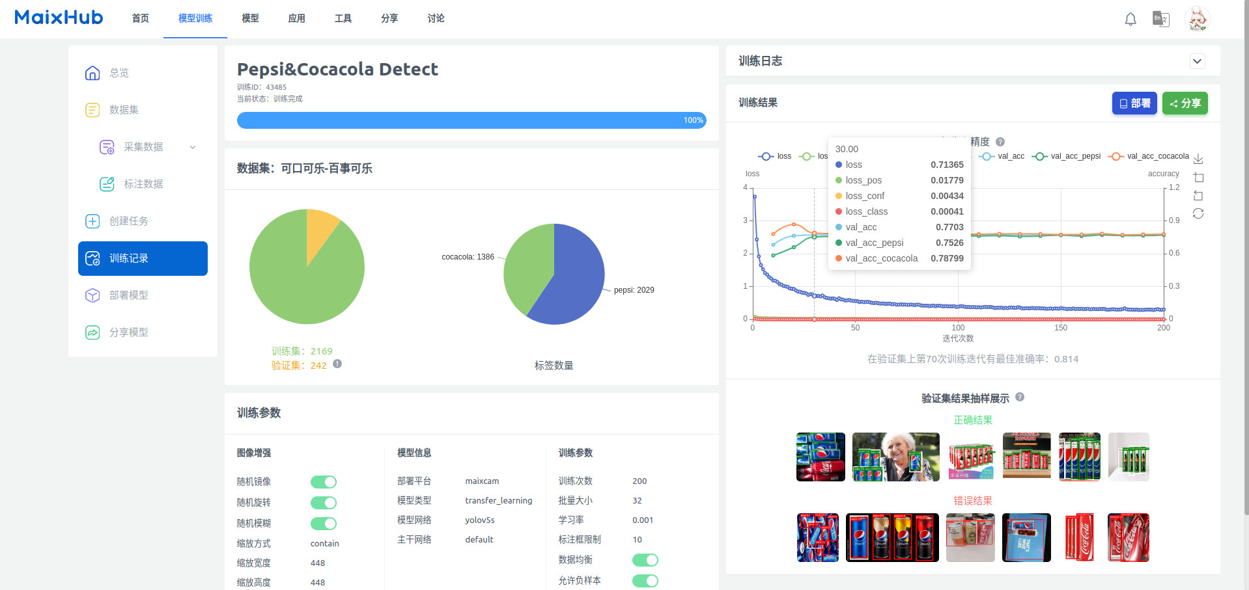Click the training progress bar at 100%
This screenshot has height=590, width=1249.
pyautogui.click(x=471, y=120)
